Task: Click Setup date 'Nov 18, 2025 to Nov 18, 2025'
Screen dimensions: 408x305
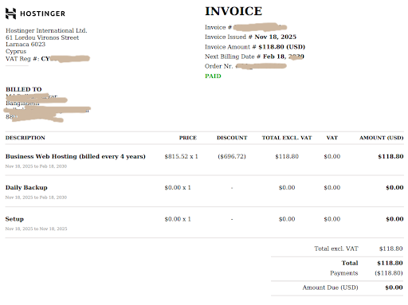Action: (x=36, y=229)
